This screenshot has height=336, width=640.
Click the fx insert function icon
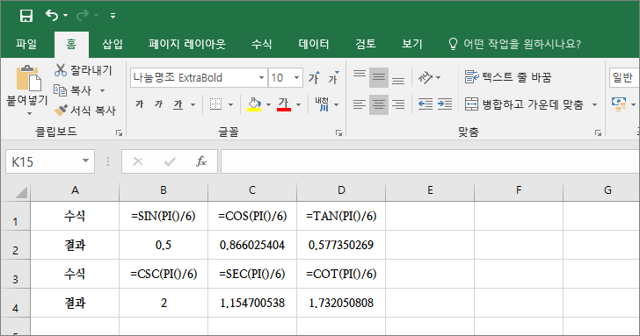[200, 161]
